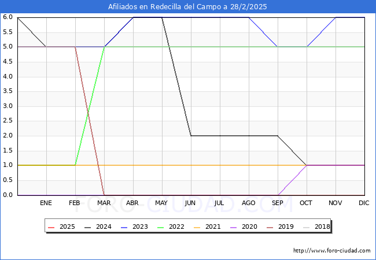Select the 2024 legend label
Viewport: 376px width, 260px height.
click(x=104, y=226)
